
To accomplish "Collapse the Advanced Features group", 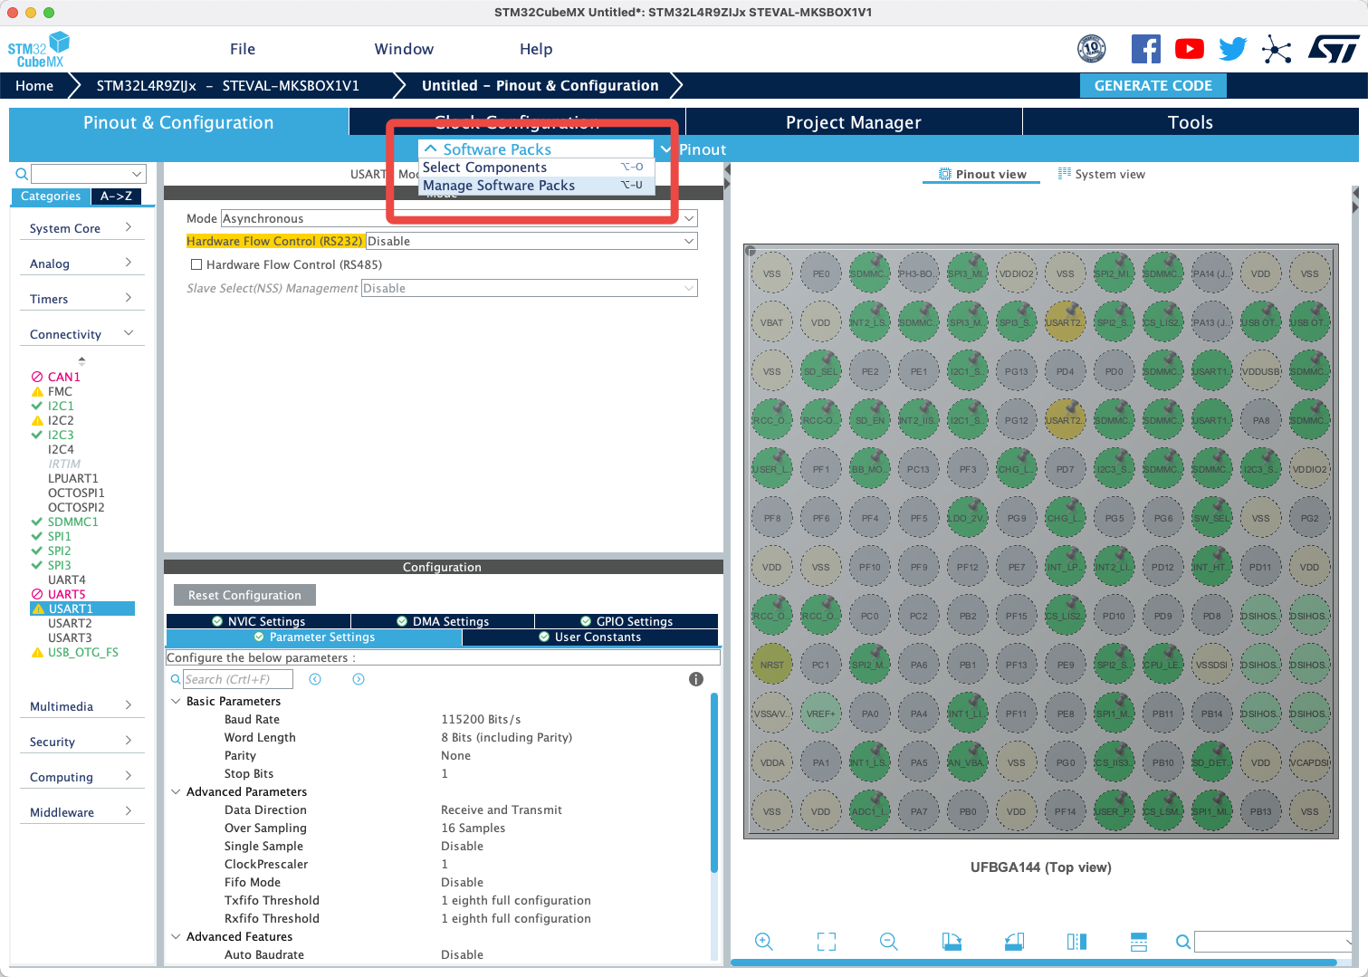I will click(176, 936).
